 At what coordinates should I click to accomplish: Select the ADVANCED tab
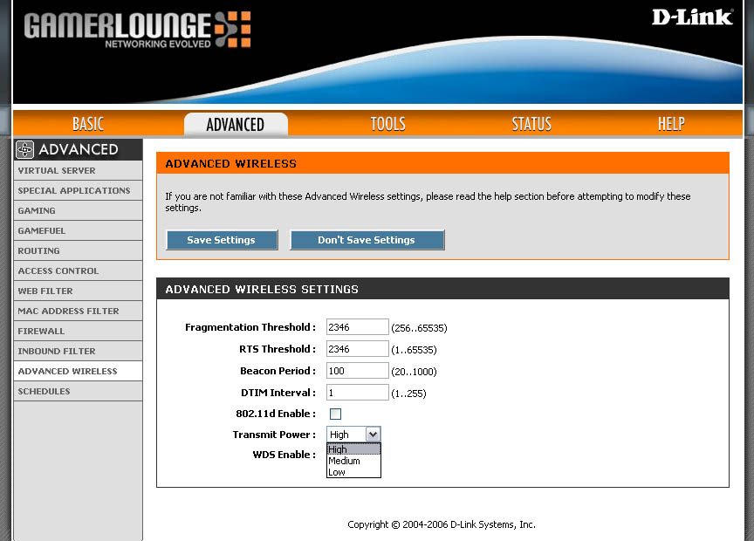click(236, 125)
